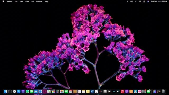This screenshot has width=169, height=95.
Task: Open Podcasts from the dock
Action: point(127,92)
